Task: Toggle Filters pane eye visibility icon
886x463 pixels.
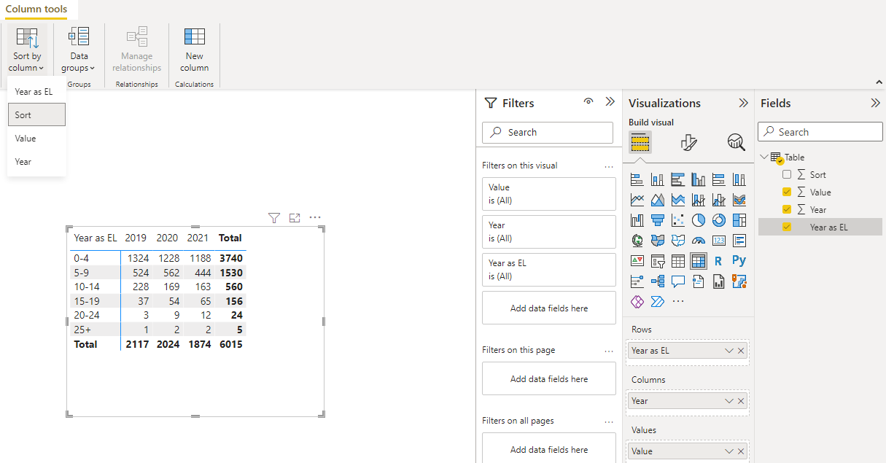Action: 588,102
